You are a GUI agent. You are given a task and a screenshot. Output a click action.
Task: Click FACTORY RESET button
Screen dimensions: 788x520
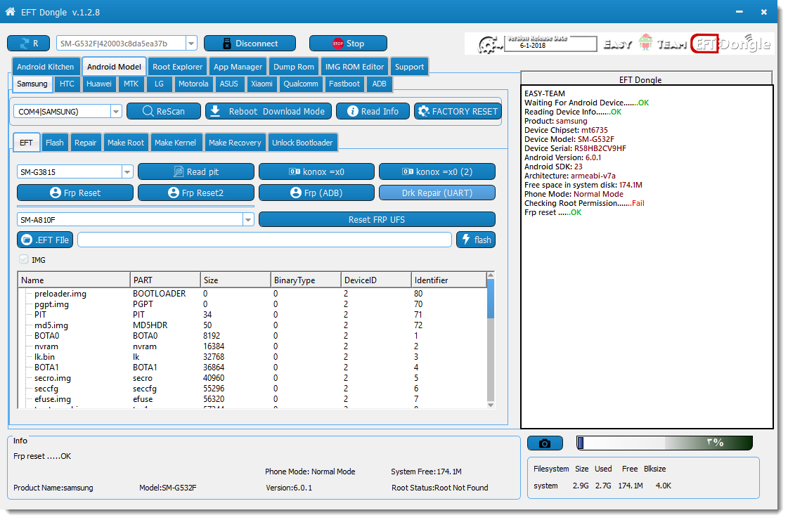point(458,112)
